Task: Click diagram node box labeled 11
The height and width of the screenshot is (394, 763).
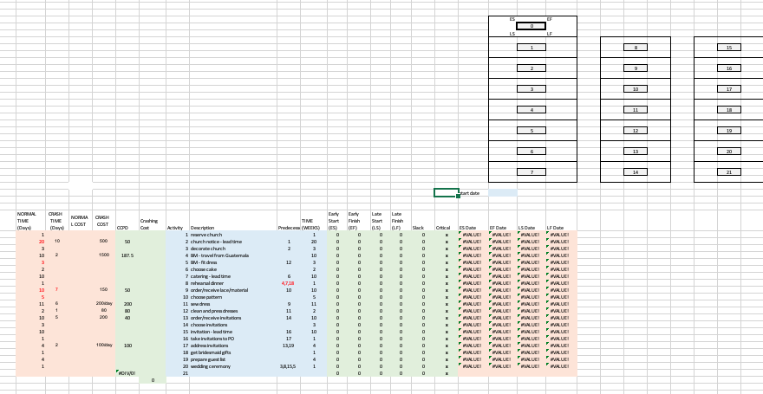Action: point(636,110)
